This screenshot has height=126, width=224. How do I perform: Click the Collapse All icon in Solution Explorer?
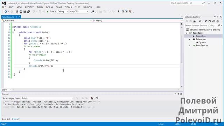213,21
